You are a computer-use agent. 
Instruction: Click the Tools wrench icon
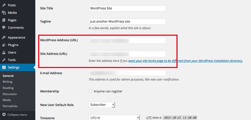click(4, 60)
